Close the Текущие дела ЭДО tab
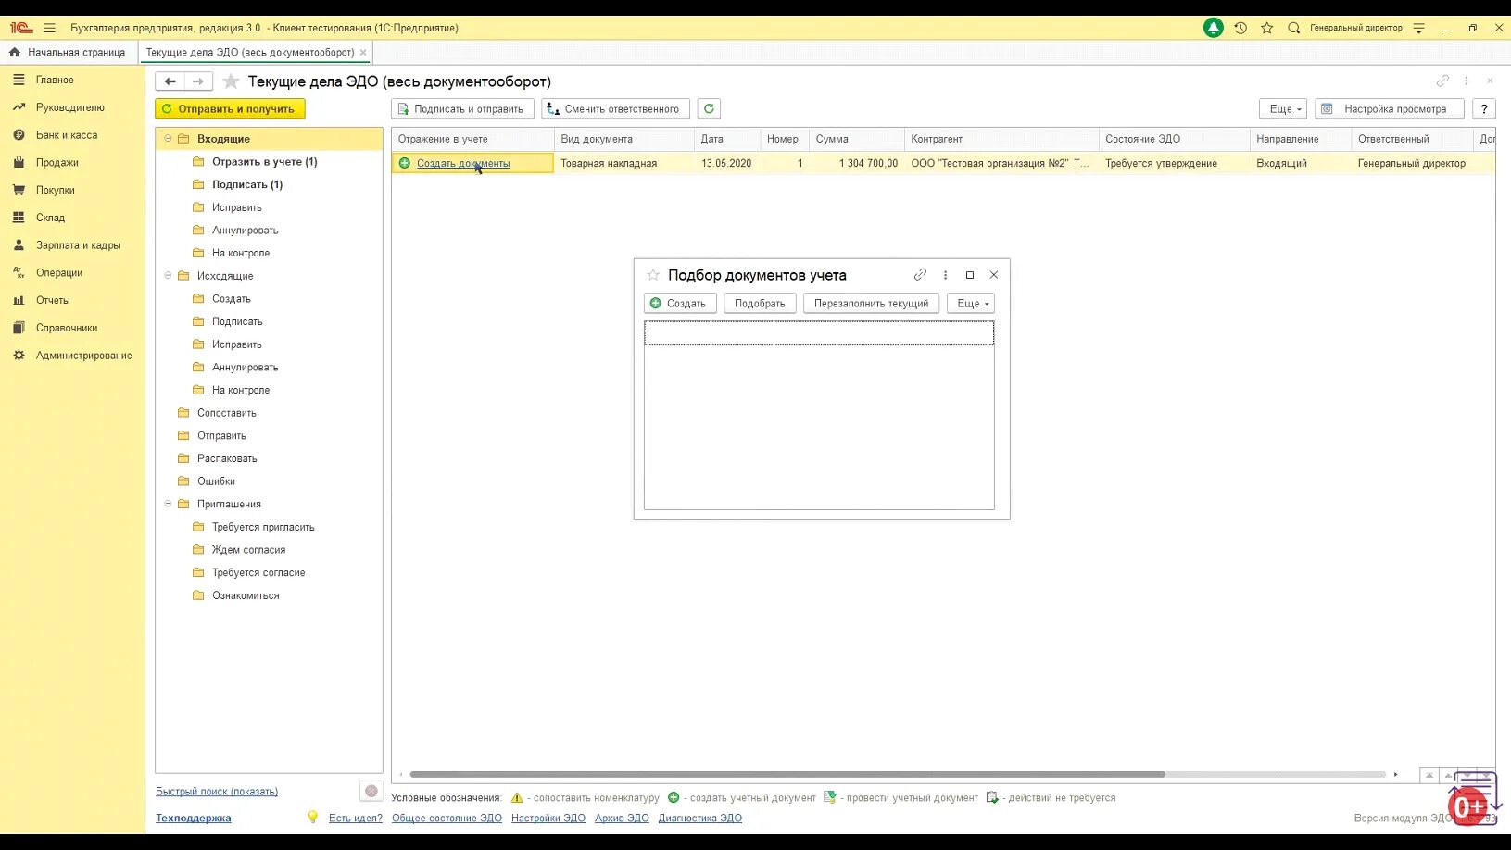This screenshot has height=850, width=1511. 363,53
